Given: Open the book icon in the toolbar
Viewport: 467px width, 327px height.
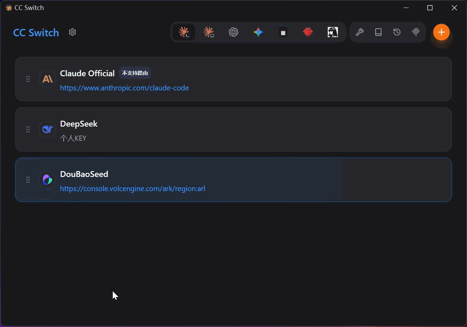Looking at the screenshot, I should click(378, 32).
